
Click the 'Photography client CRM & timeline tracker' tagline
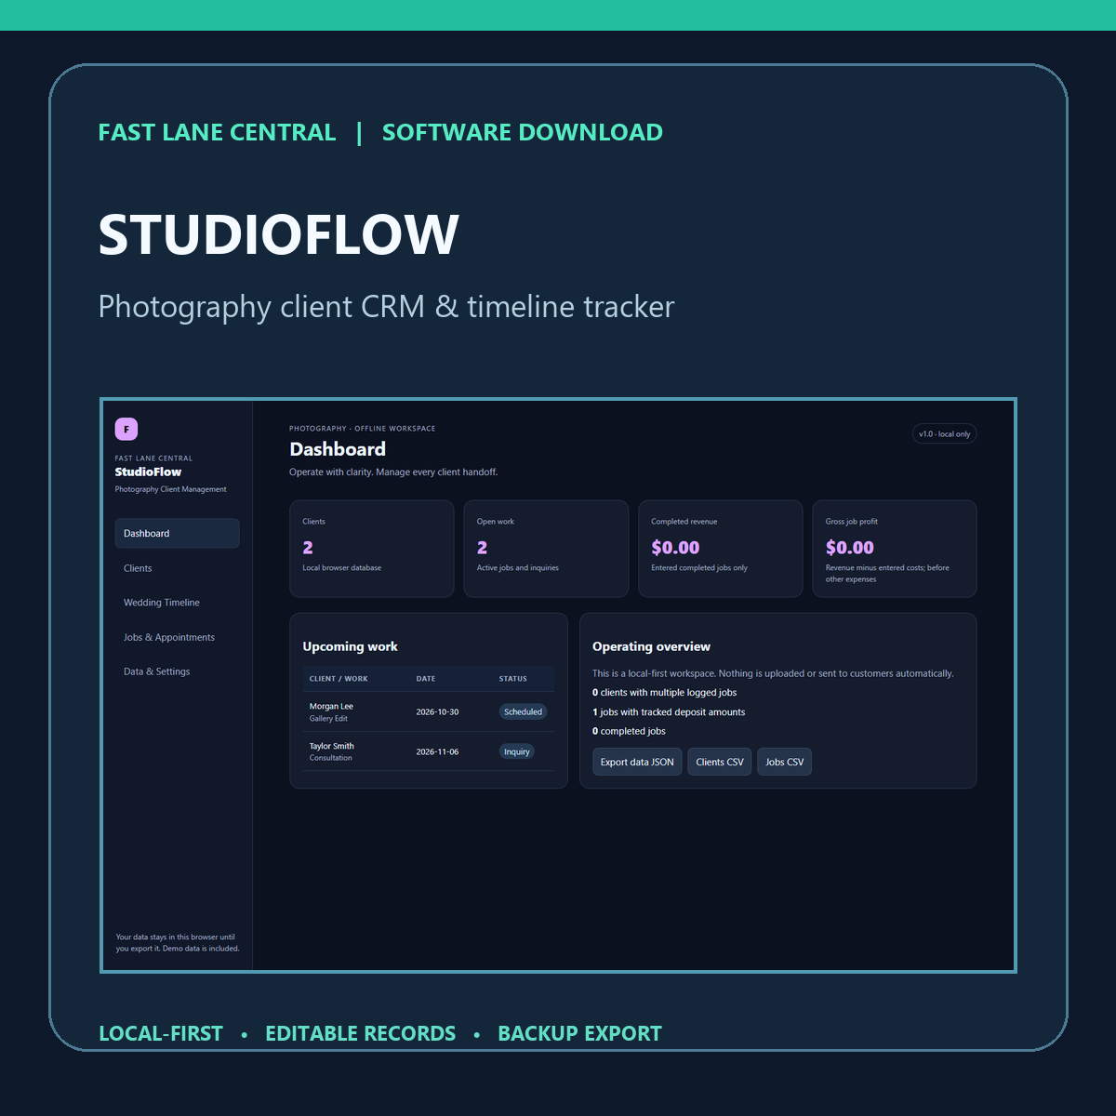(386, 307)
